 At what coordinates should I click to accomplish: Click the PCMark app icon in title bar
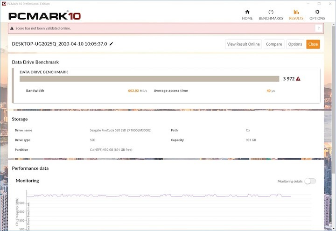pos(4,3)
